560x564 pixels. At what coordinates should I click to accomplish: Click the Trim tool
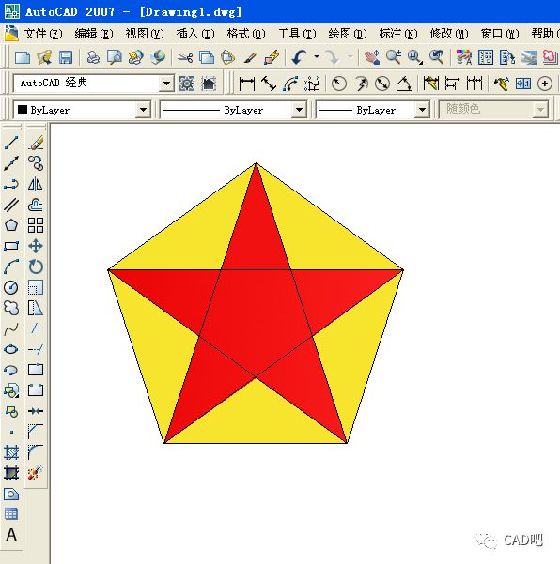(x=36, y=328)
